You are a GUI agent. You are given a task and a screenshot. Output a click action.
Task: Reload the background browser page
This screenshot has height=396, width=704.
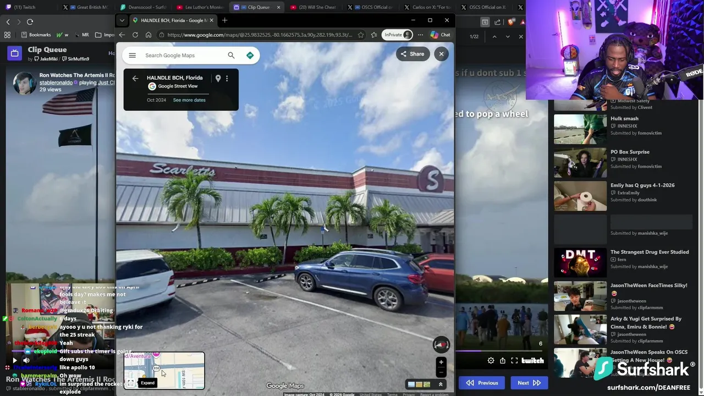click(30, 21)
